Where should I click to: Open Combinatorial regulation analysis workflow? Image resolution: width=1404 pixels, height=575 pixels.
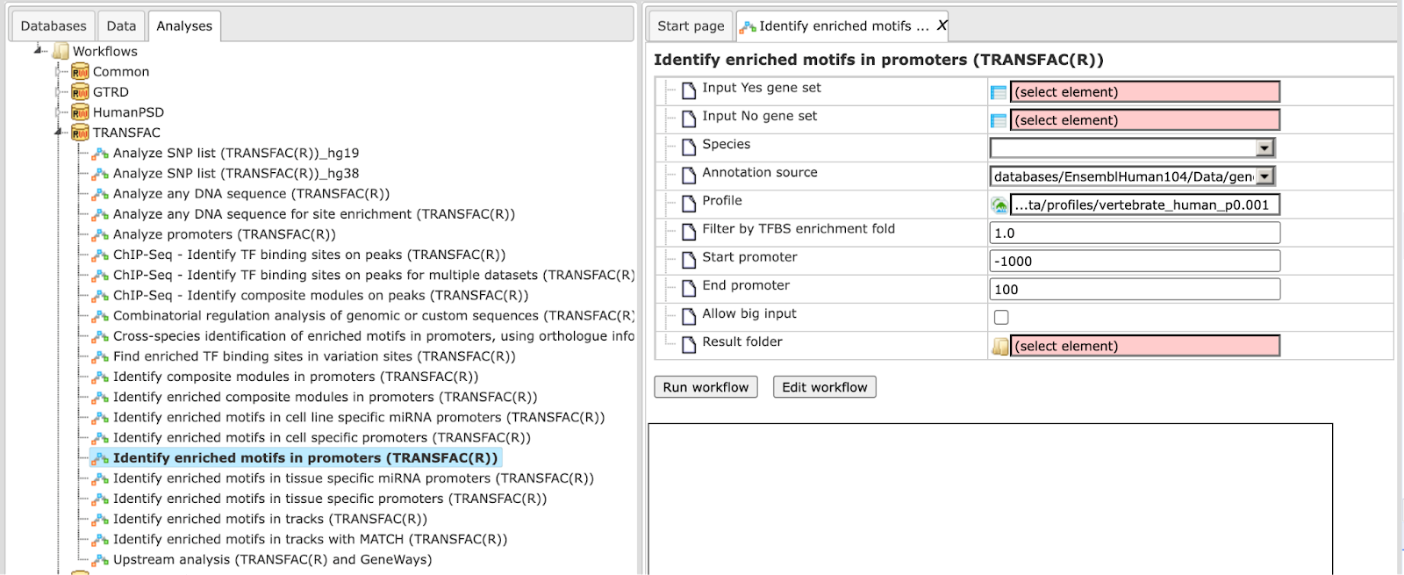[374, 315]
